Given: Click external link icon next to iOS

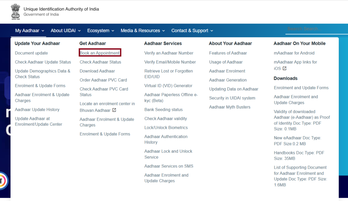Looking at the screenshot, I should (284, 68).
